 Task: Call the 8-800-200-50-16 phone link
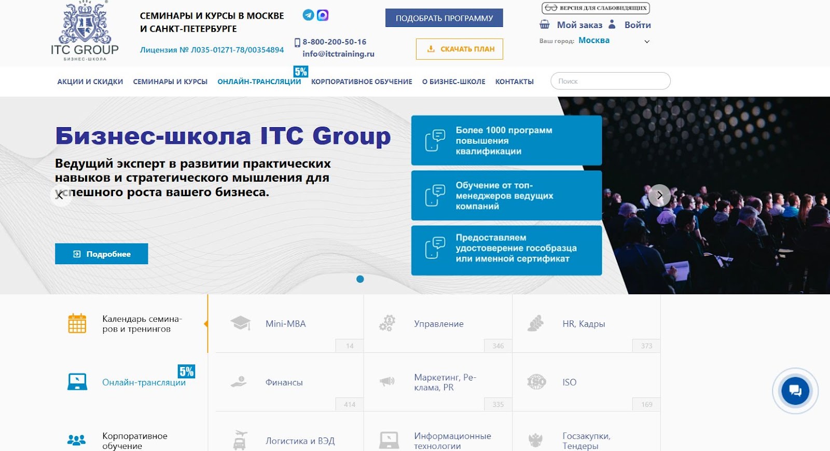[x=335, y=42]
